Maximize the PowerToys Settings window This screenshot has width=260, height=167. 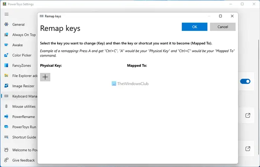tap(242, 4)
